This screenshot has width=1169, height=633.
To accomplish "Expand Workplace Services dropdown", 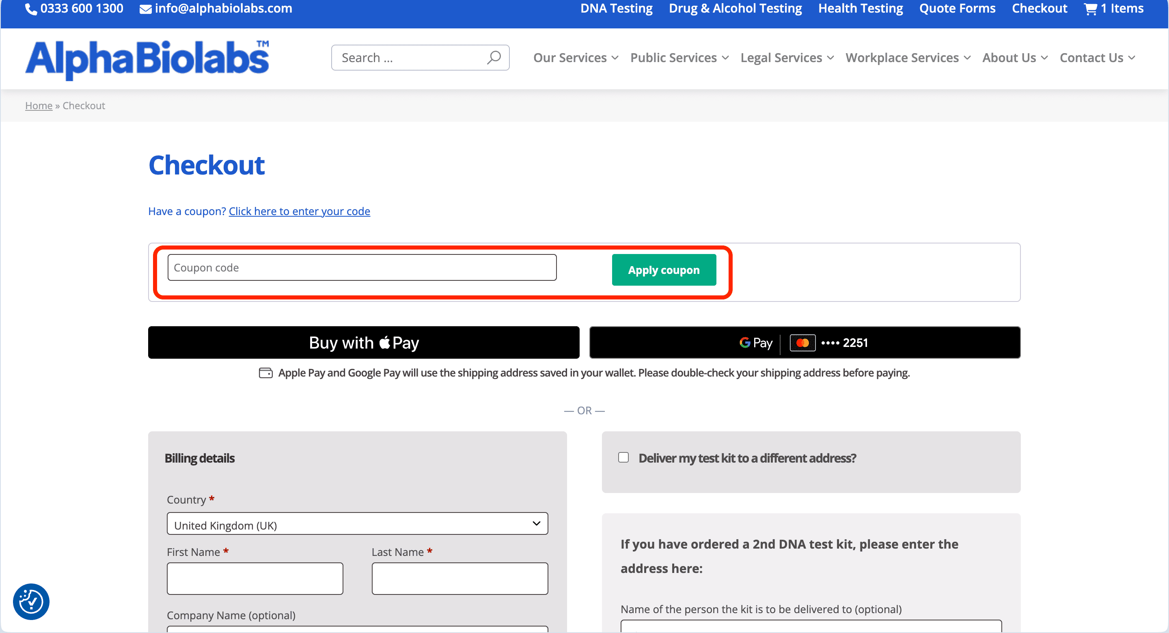I will pyautogui.click(x=908, y=58).
